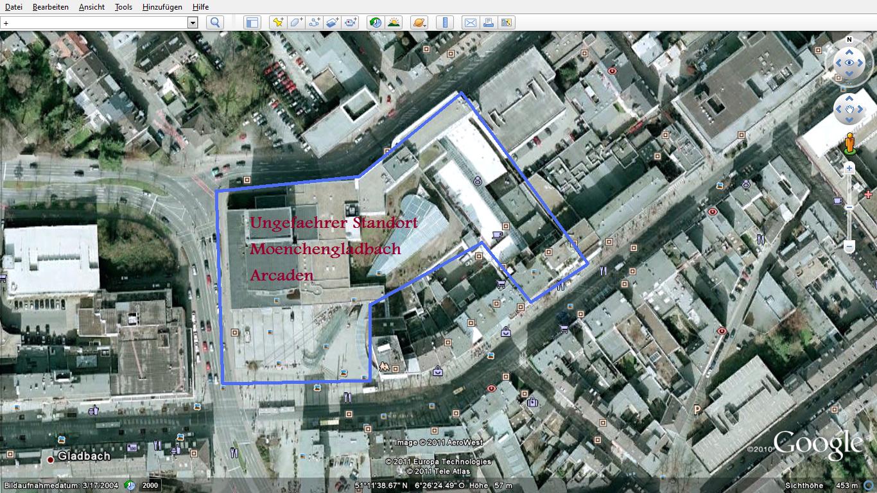Print the current map view

click(x=489, y=22)
